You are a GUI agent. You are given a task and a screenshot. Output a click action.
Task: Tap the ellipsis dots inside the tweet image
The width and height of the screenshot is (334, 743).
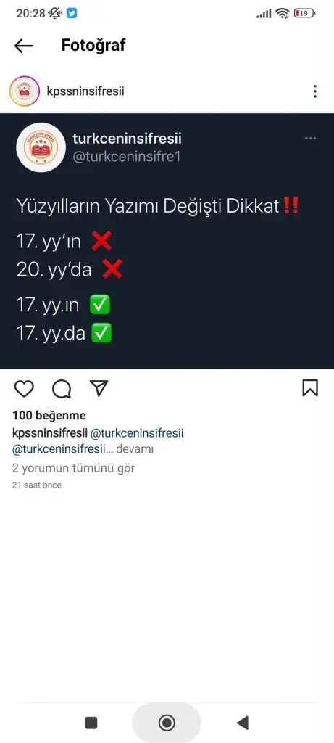[x=310, y=139]
